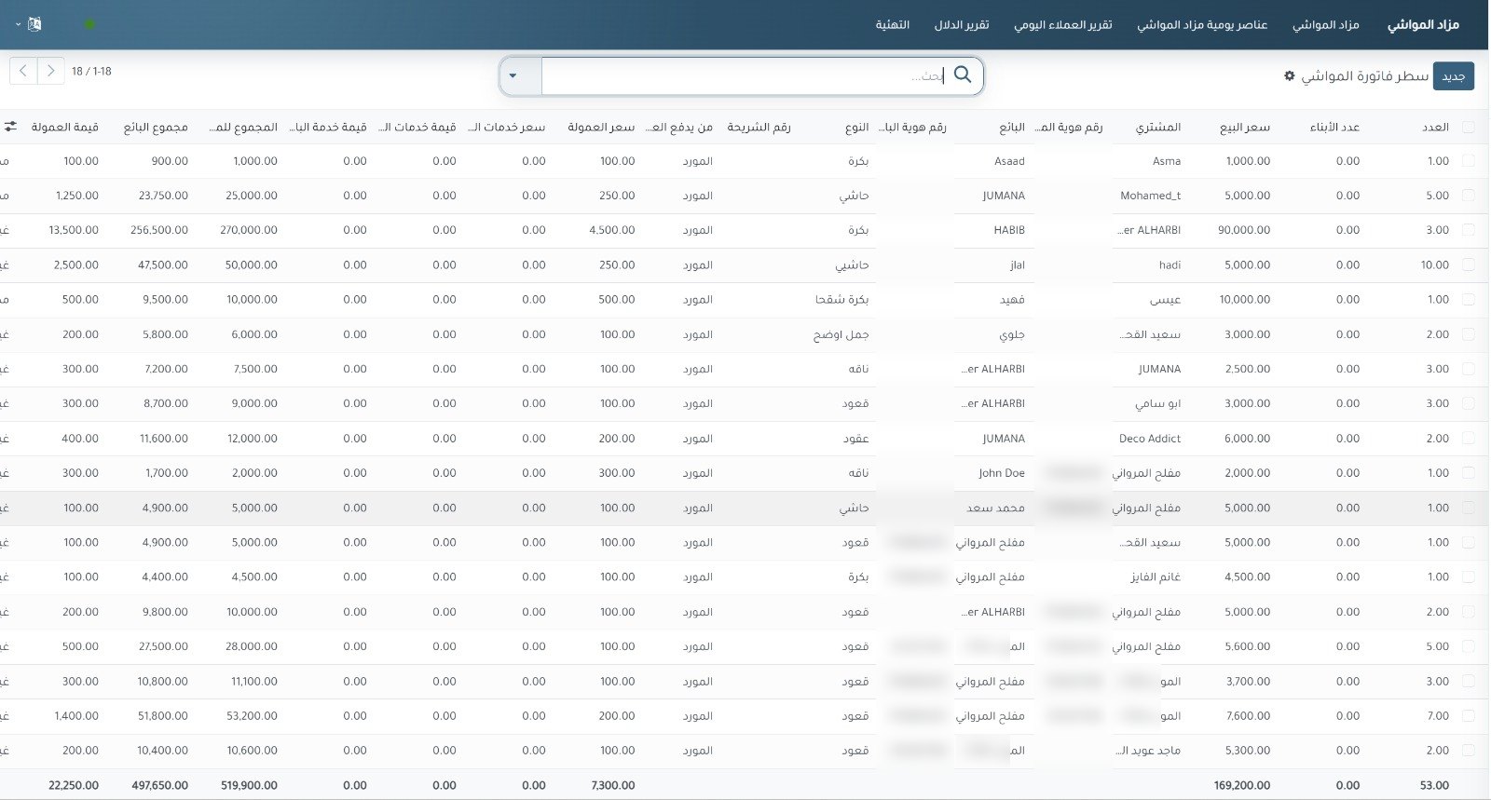Click the seller cell John Doe
1491x800 pixels.
pyautogui.click(x=1002, y=473)
